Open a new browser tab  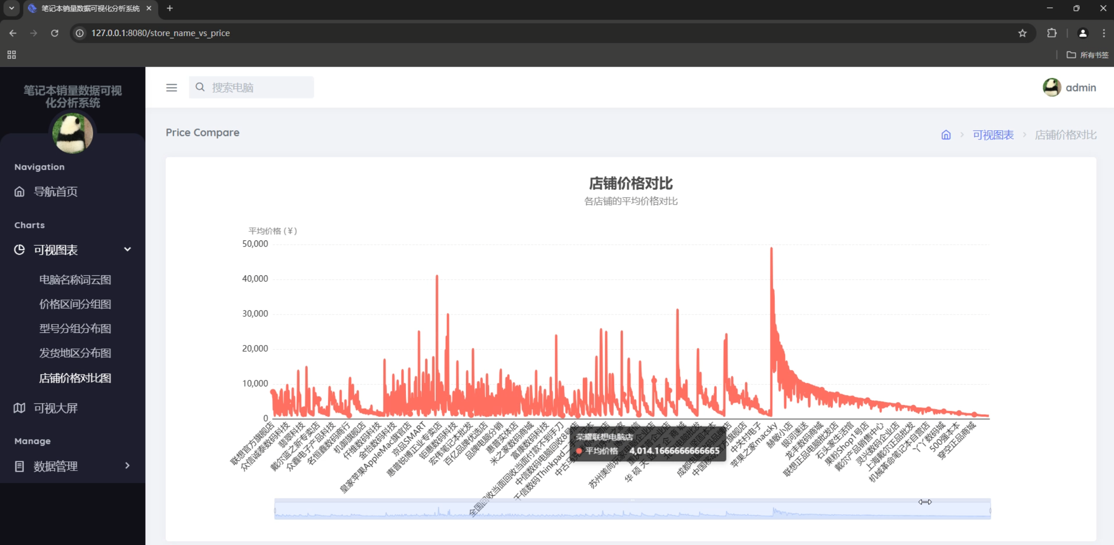pos(170,8)
